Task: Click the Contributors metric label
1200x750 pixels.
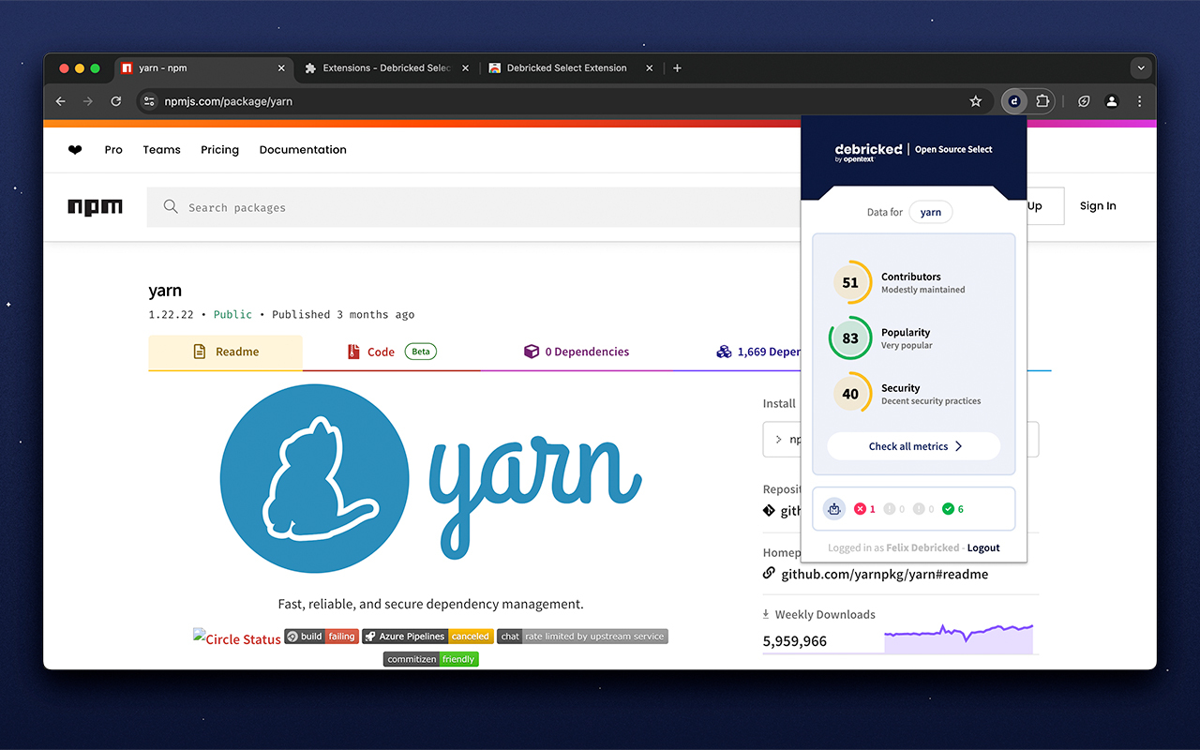Action: [x=911, y=277]
